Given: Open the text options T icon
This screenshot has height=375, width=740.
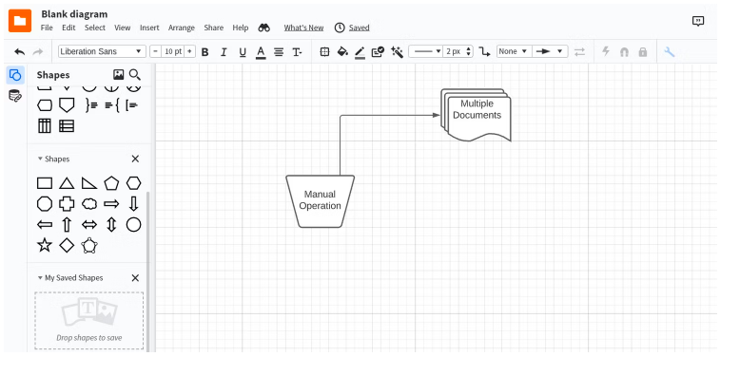Looking at the screenshot, I should pyautogui.click(x=297, y=52).
